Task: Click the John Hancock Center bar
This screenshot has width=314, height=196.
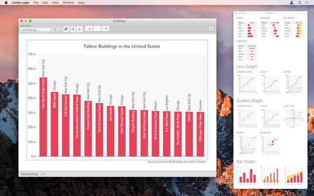Action: pos(122,132)
